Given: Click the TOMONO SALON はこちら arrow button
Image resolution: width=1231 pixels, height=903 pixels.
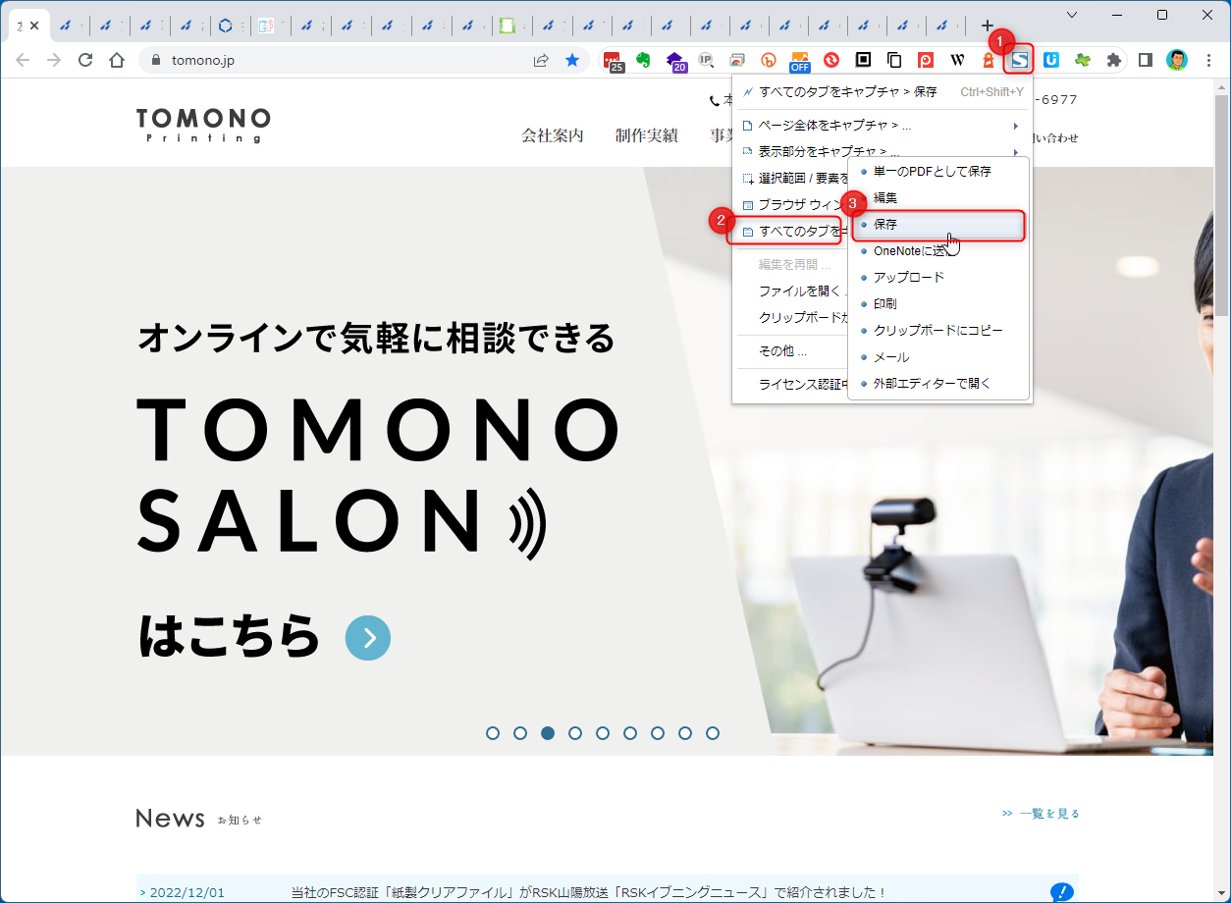Looking at the screenshot, I should pos(368,638).
